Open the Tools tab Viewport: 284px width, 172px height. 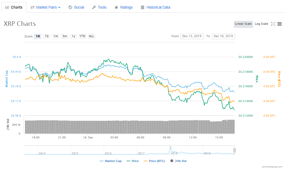coord(99,7)
